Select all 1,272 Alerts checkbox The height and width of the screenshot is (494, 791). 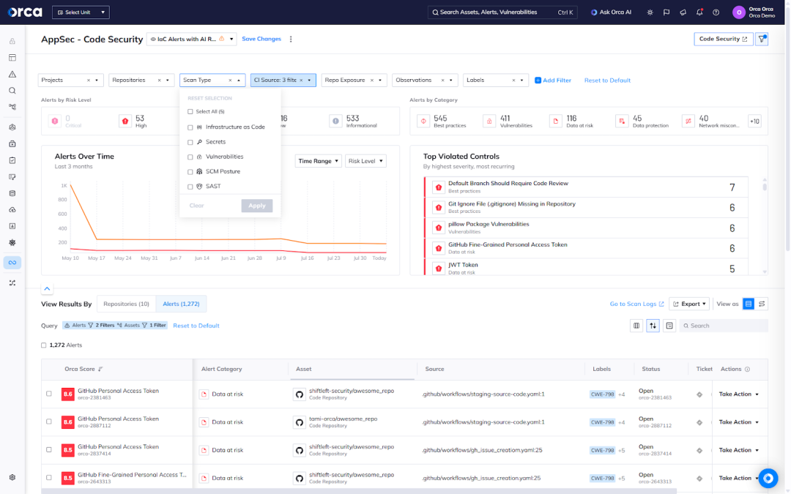43,345
